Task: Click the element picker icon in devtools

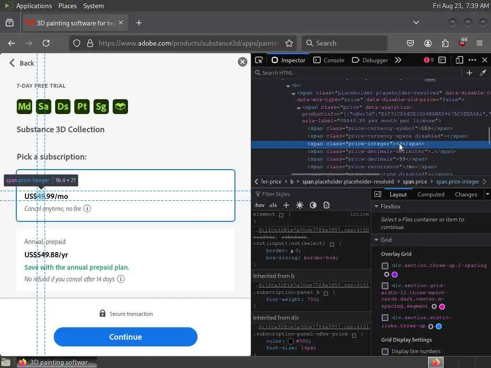Action: tap(259, 60)
